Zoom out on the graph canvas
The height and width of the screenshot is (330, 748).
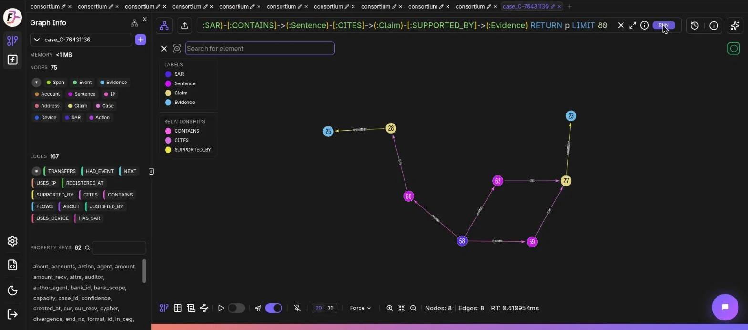413,308
